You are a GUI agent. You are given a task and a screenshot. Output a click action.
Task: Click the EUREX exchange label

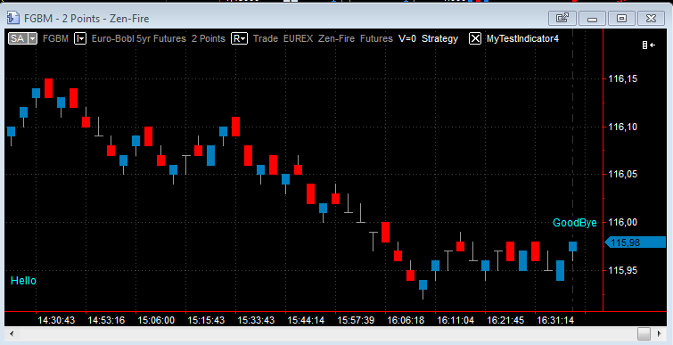(x=298, y=38)
